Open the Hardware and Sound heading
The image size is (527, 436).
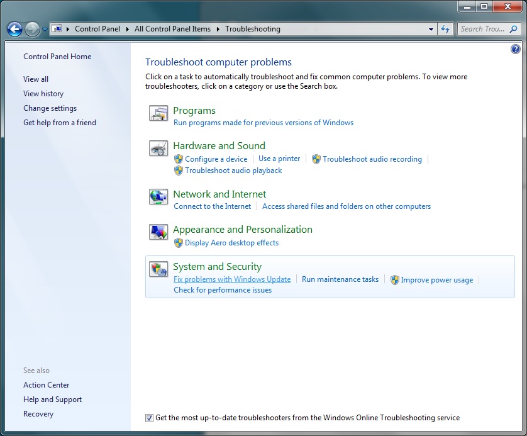click(x=219, y=145)
